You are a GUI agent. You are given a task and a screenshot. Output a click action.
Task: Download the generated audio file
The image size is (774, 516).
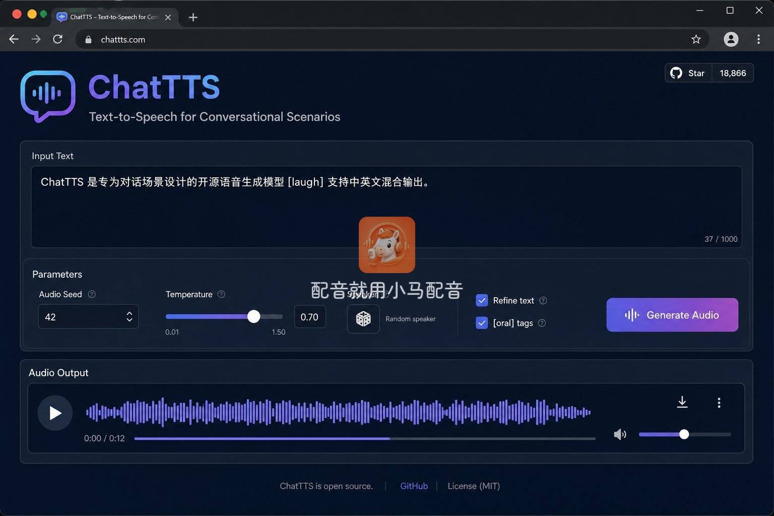pos(682,402)
